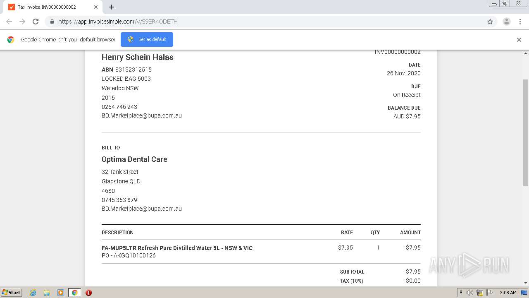Click the RATE column header
Image resolution: width=529 pixels, height=298 pixels.
click(x=347, y=233)
